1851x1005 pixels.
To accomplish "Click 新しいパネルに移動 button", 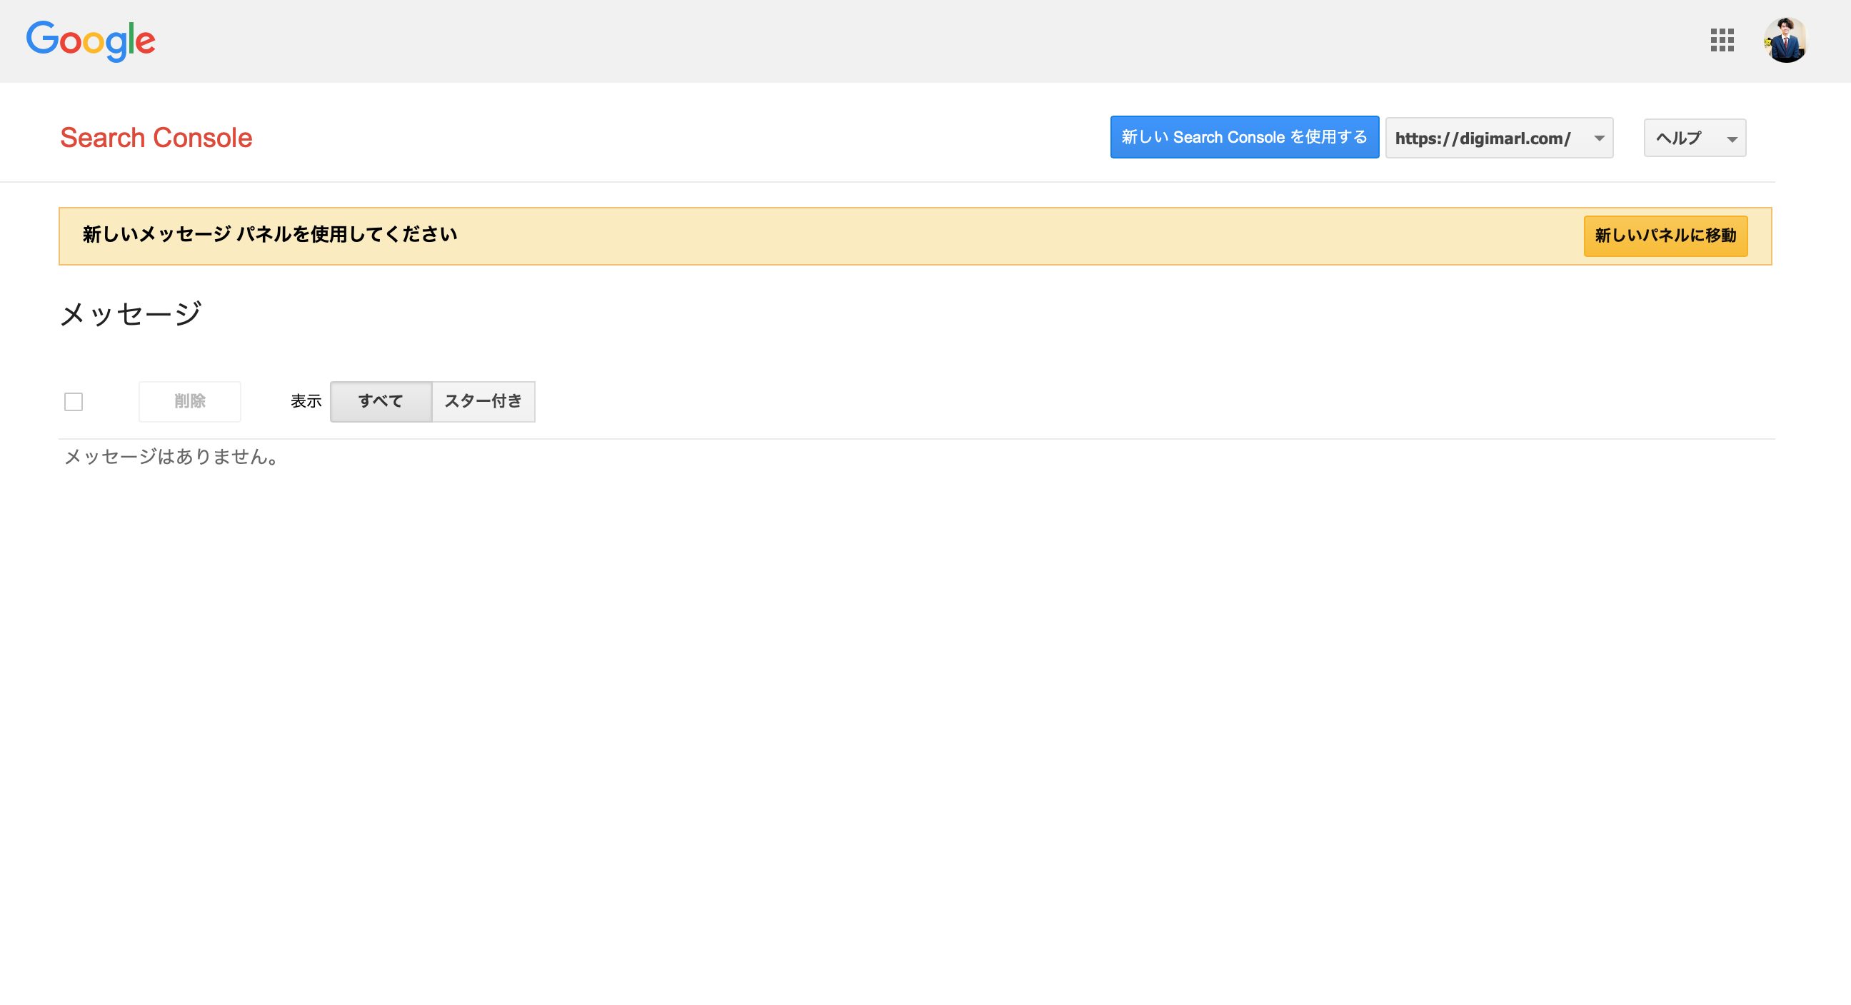I will click(x=1665, y=236).
